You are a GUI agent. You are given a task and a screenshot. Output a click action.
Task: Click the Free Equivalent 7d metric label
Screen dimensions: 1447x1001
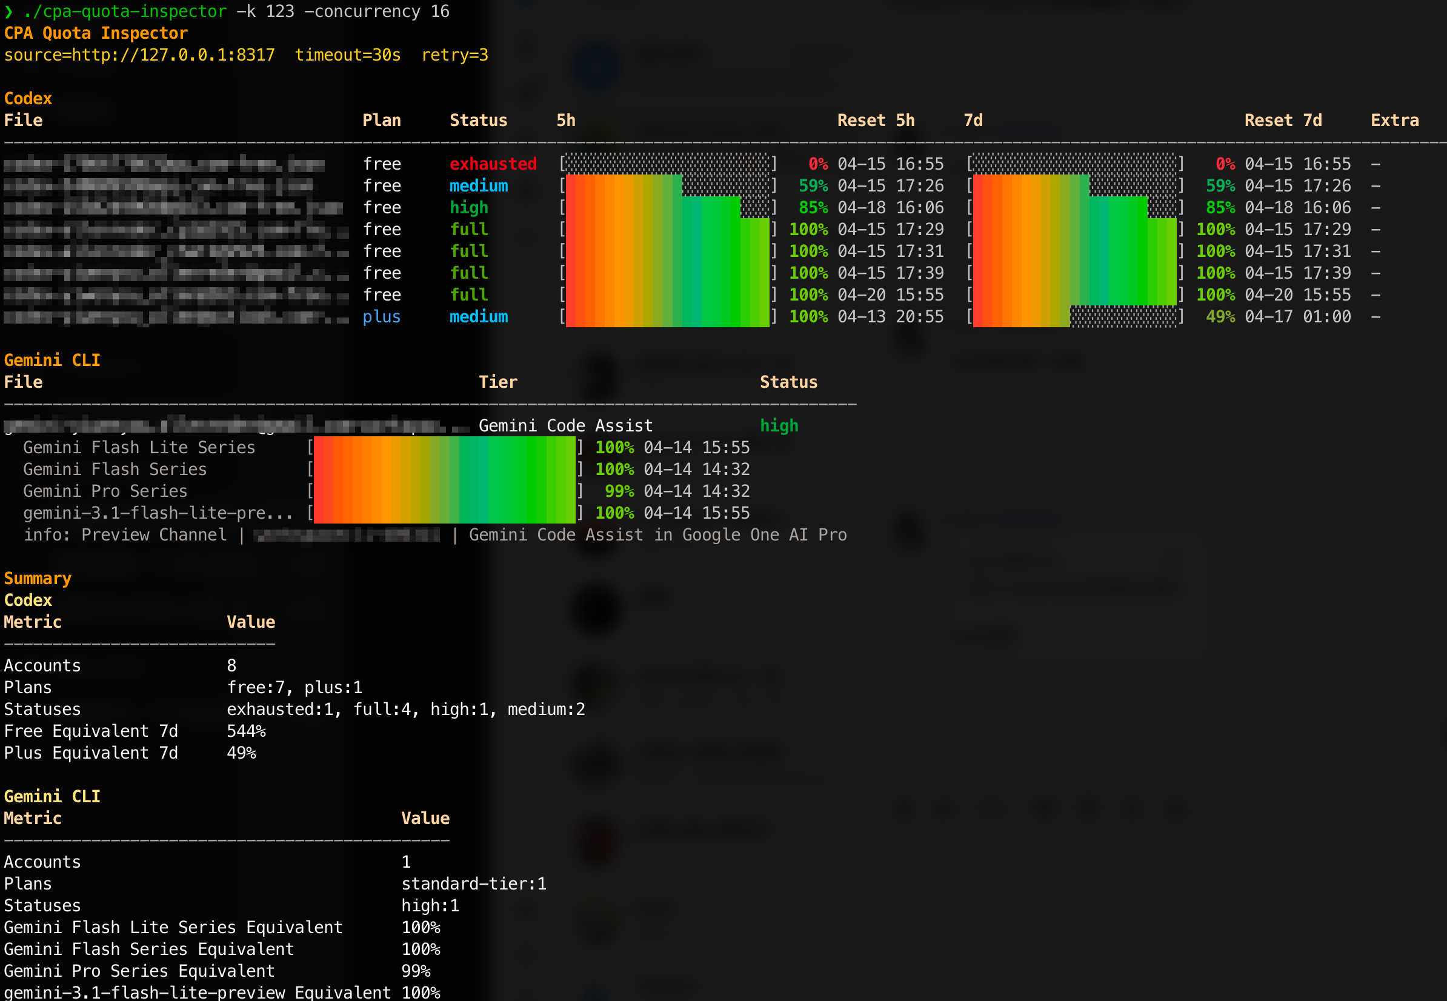[91, 731]
